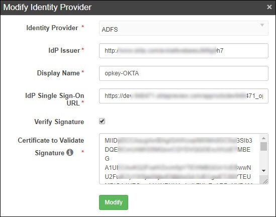Uncheck the Verify Signature checkbox
This screenshot has width=276, height=217.
(x=102, y=121)
